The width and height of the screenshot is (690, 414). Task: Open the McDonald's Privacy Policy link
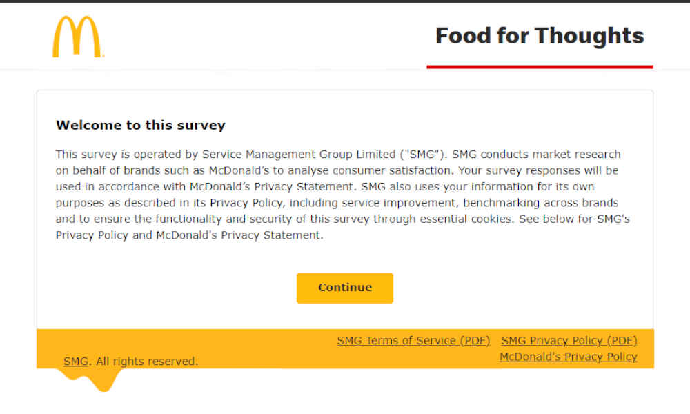(568, 357)
